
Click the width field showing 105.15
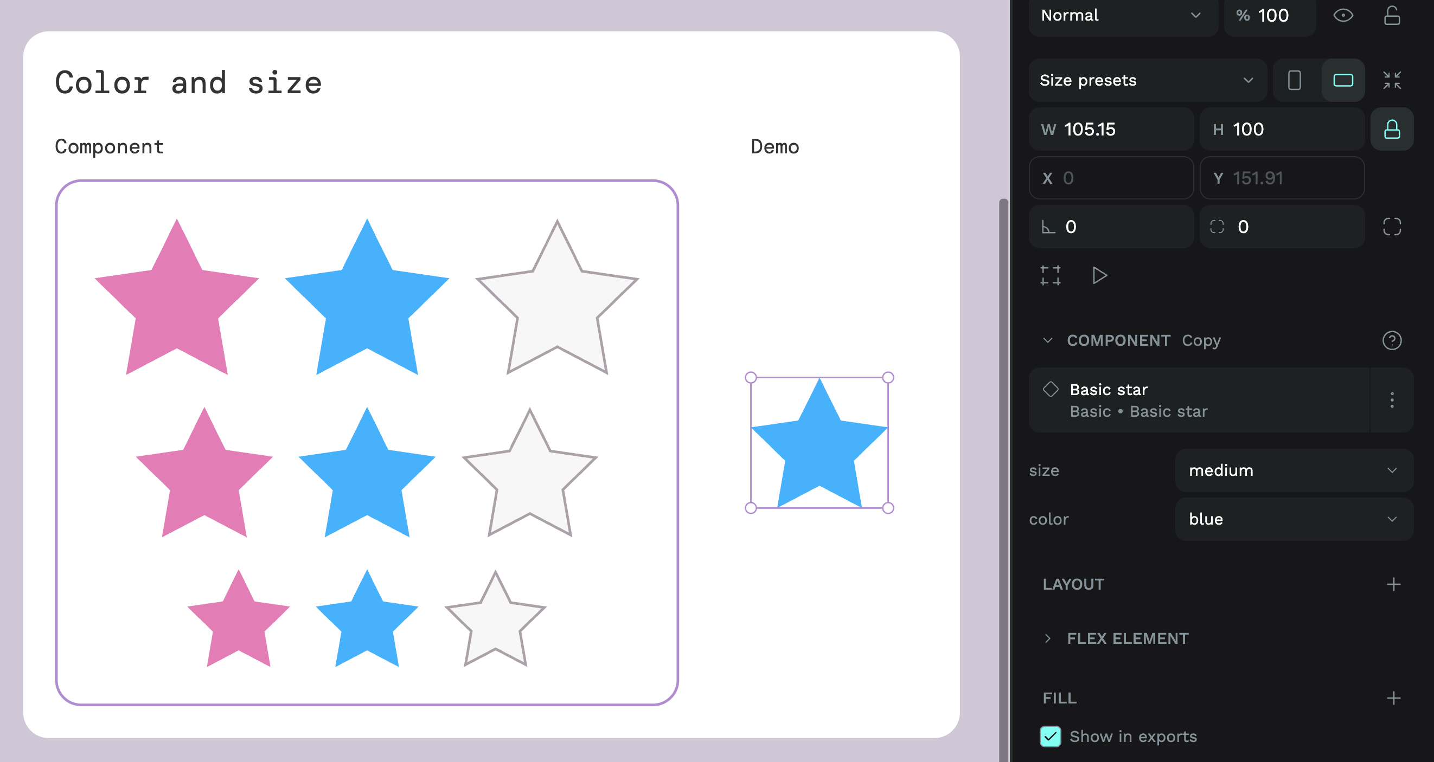click(x=1111, y=129)
